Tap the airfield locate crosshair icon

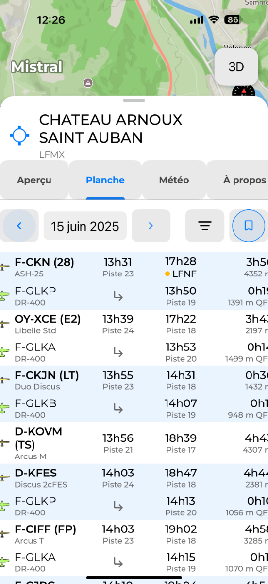click(x=19, y=135)
